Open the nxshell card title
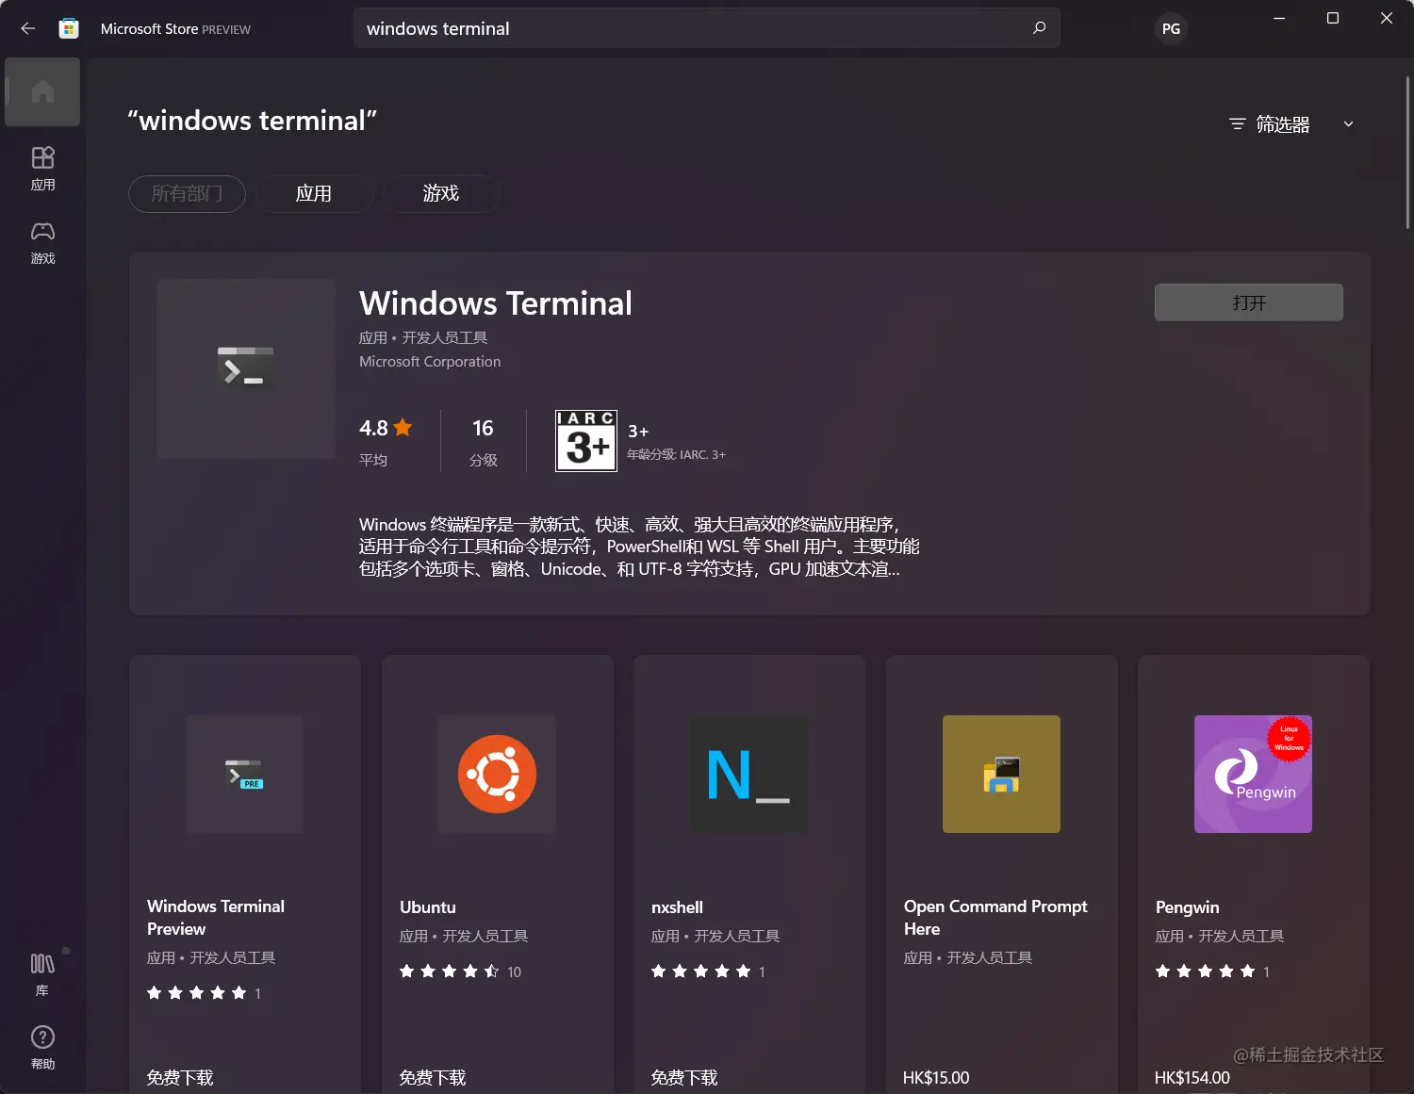The width and height of the screenshot is (1414, 1094). click(x=677, y=907)
